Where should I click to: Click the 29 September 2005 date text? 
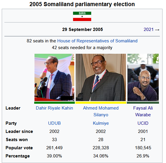(x=82, y=30)
